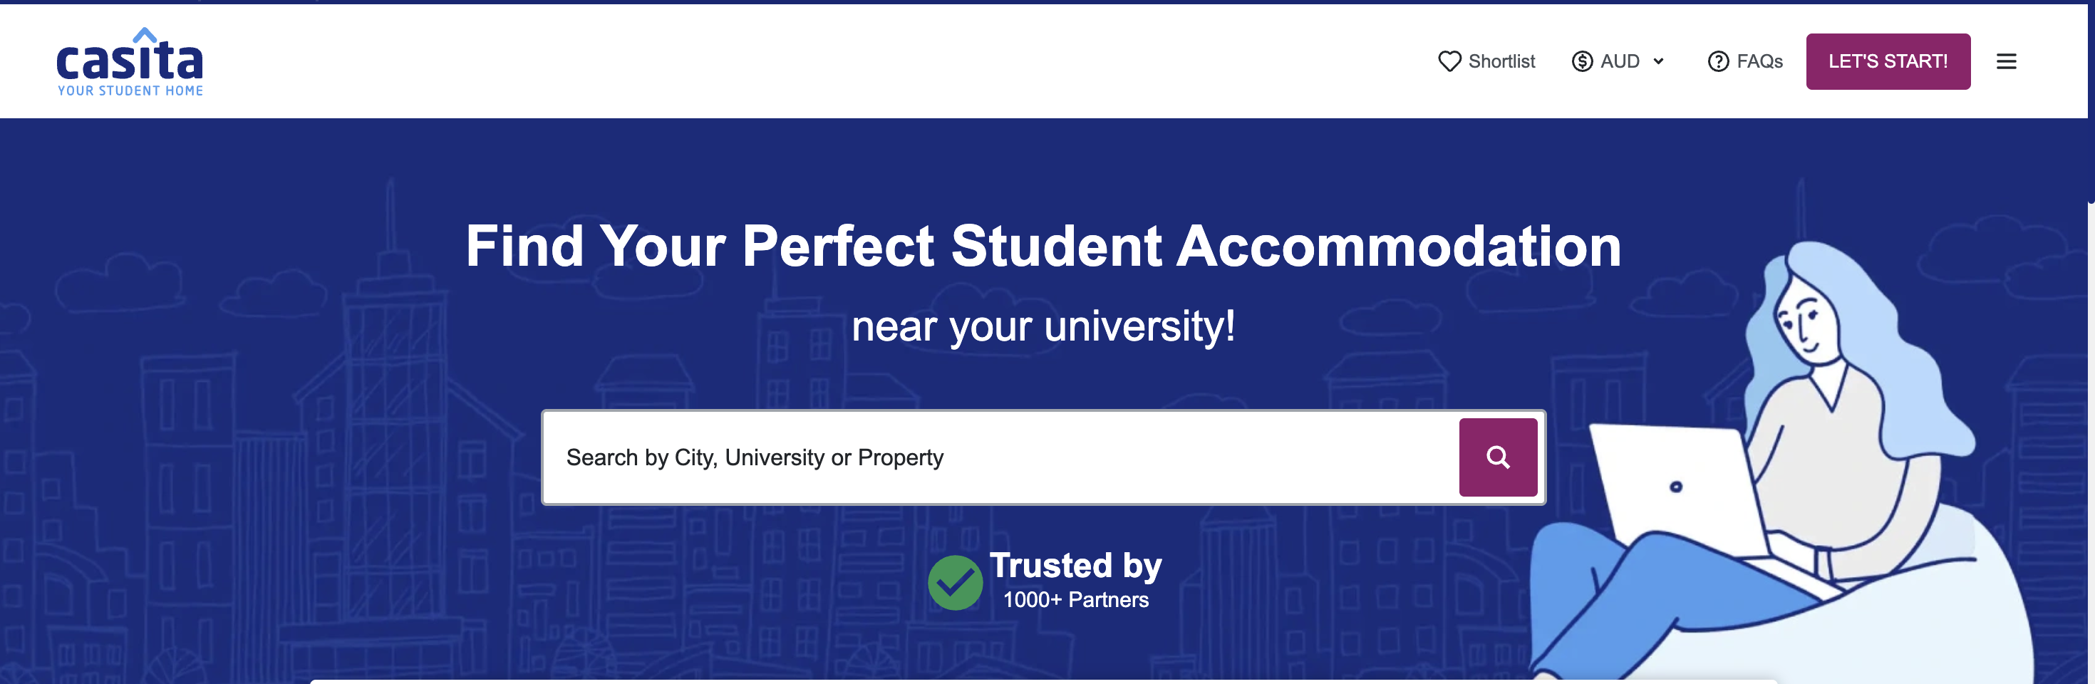Focus the city, university or property search field
2095x684 pixels.
click(1000, 457)
